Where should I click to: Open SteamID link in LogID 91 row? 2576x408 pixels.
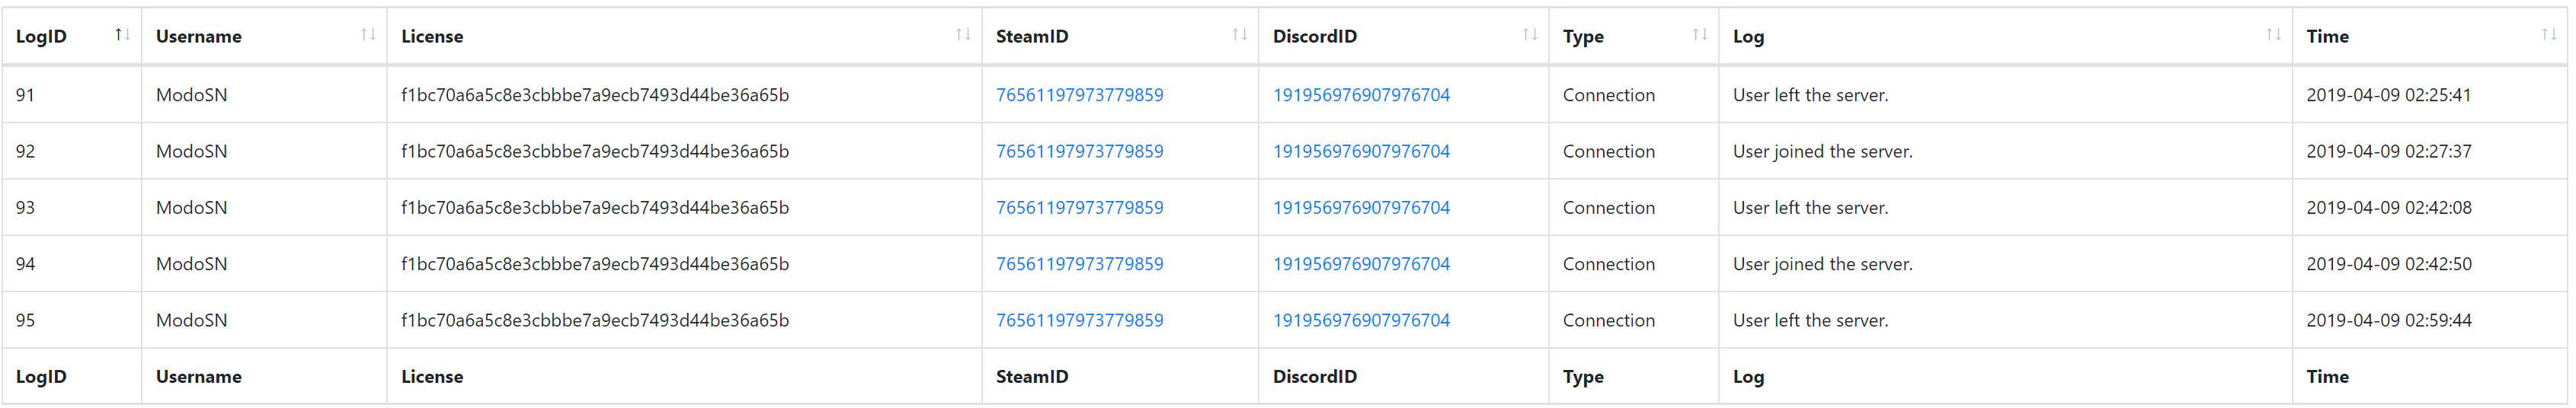(x=1079, y=95)
